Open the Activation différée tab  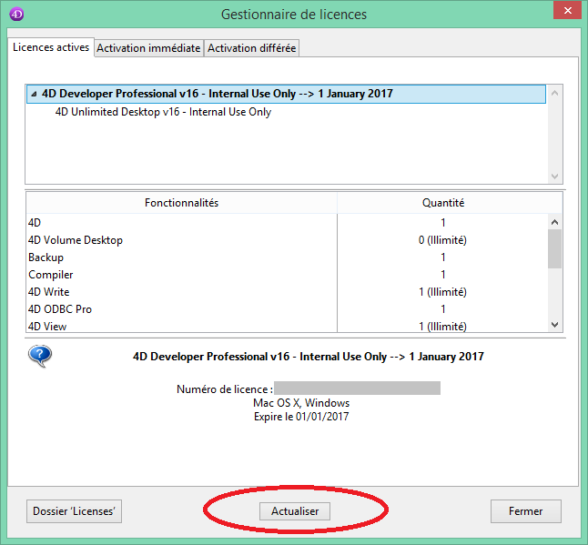[x=251, y=48]
